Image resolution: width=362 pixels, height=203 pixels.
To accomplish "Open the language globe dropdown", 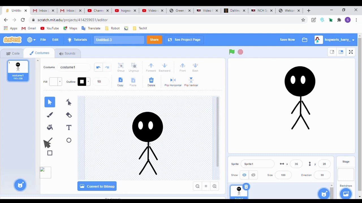I will pyautogui.click(x=31, y=40).
